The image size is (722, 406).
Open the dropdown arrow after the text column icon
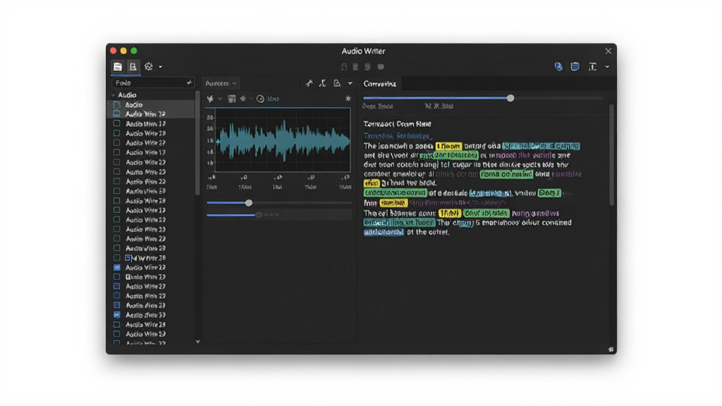click(x=607, y=67)
